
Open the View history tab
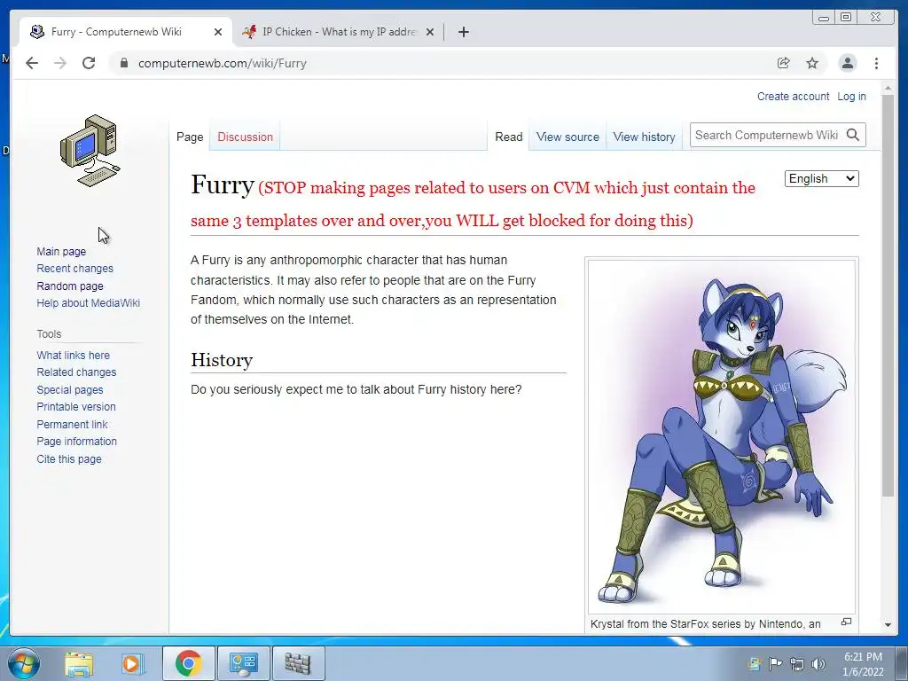coord(644,137)
